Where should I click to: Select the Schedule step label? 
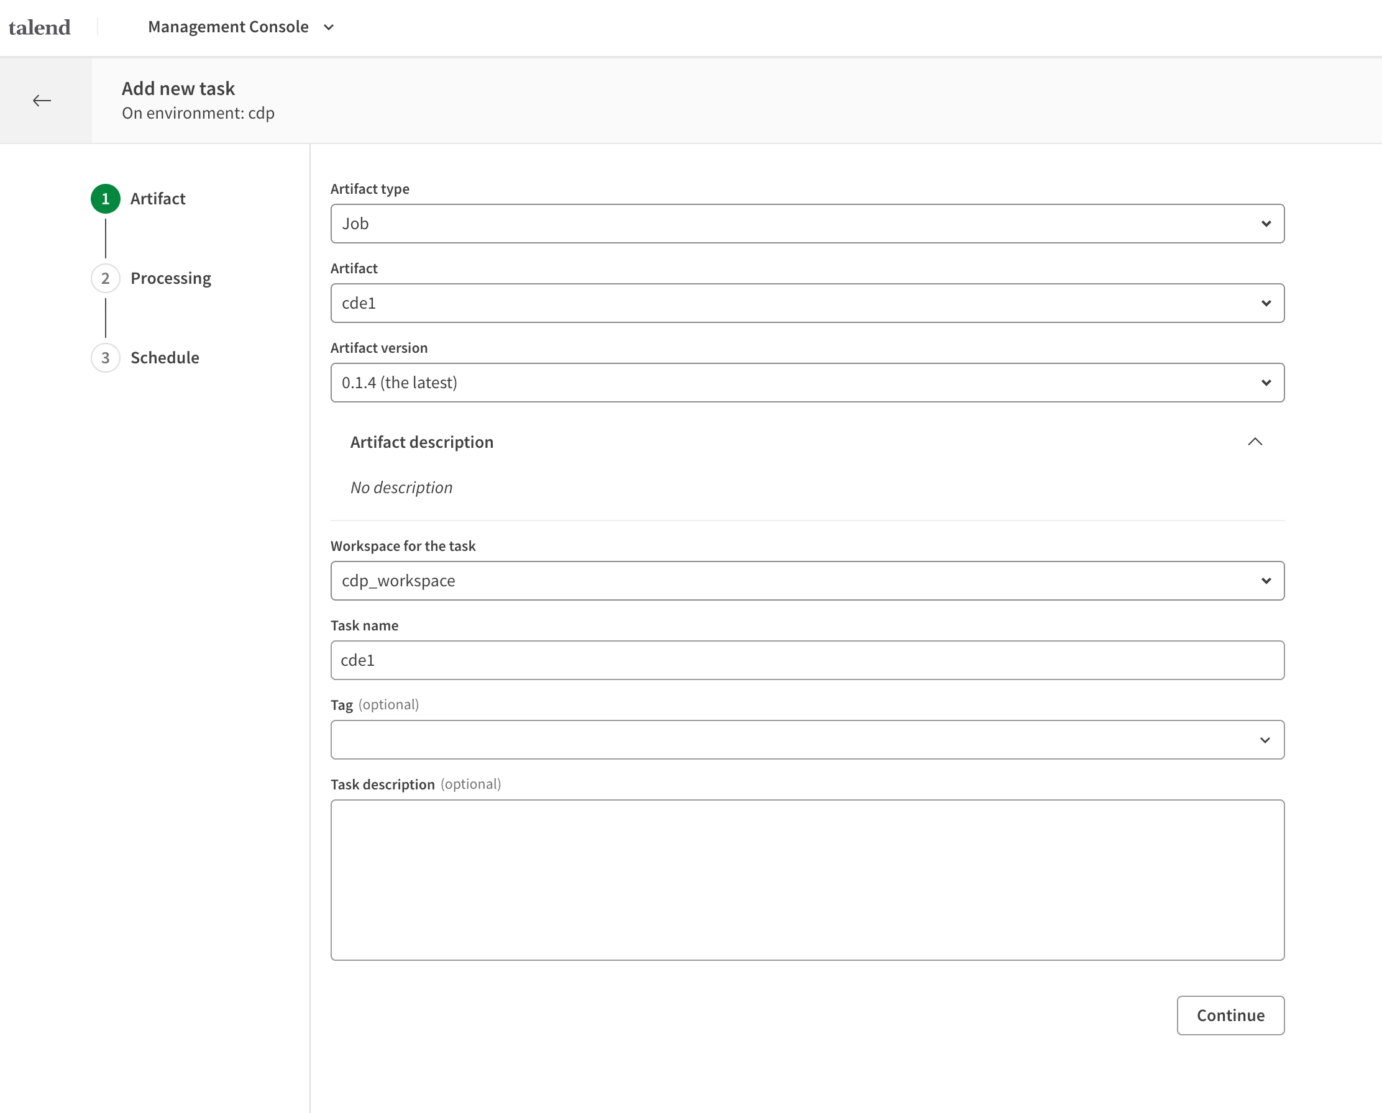tap(165, 358)
